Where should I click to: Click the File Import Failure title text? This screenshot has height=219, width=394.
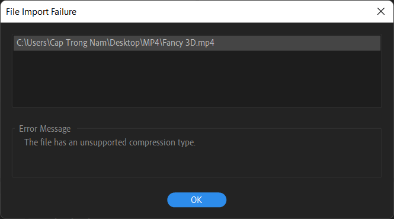click(x=41, y=12)
